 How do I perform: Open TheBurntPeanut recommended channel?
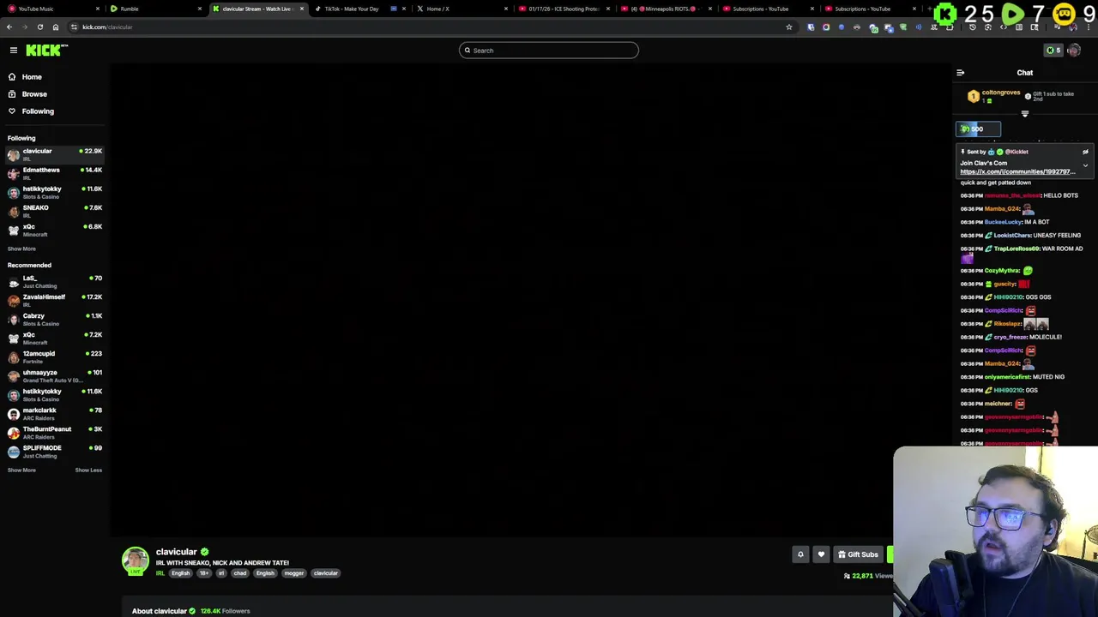click(55, 432)
